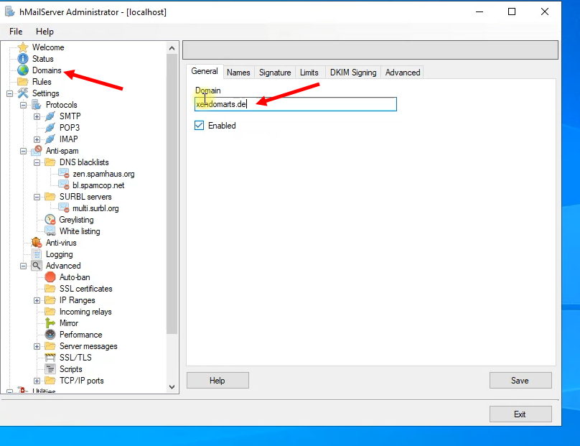The height and width of the screenshot is (446, 580).
Task: Open the File menu
Action: [16, 32]
